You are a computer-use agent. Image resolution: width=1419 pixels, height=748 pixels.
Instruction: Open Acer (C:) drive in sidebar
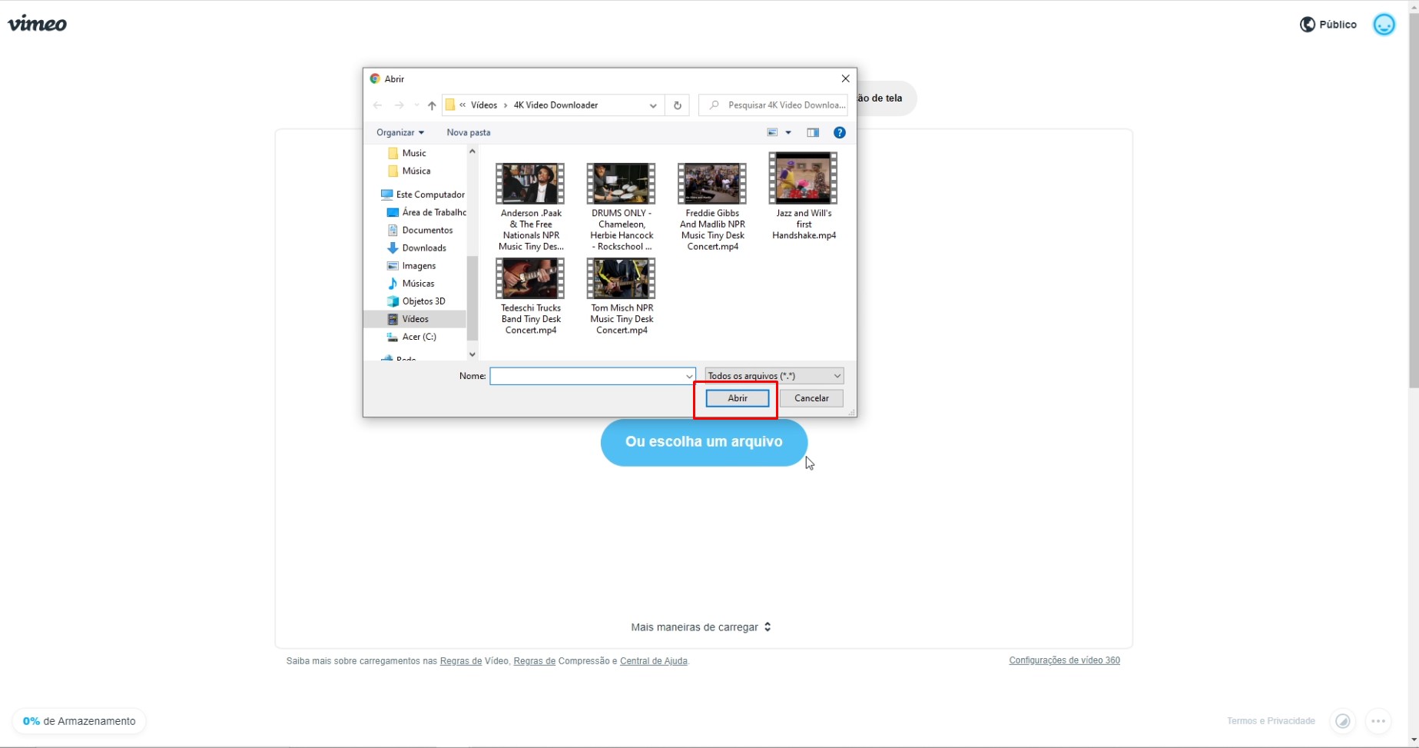click(412, 337)
